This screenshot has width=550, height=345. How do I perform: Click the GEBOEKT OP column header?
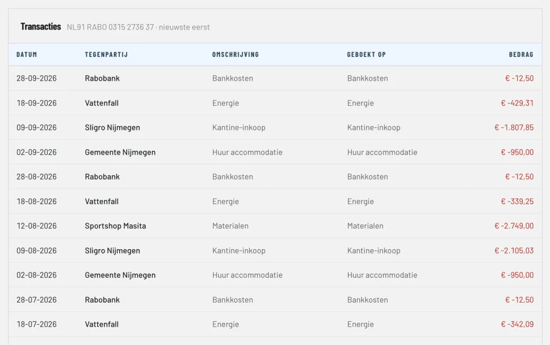(x=366, y=54)
